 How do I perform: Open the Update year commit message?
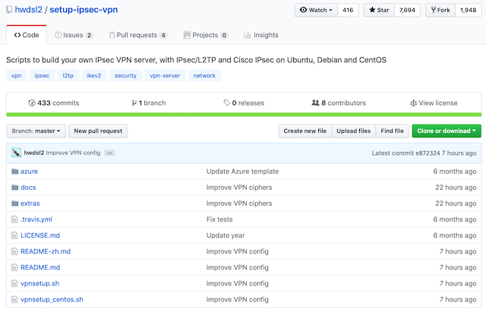click(226, 235)
